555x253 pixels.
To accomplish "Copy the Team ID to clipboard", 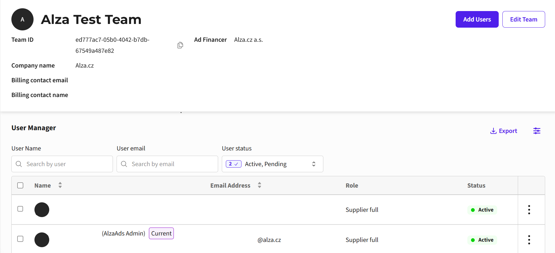I will tap(180, 45).
